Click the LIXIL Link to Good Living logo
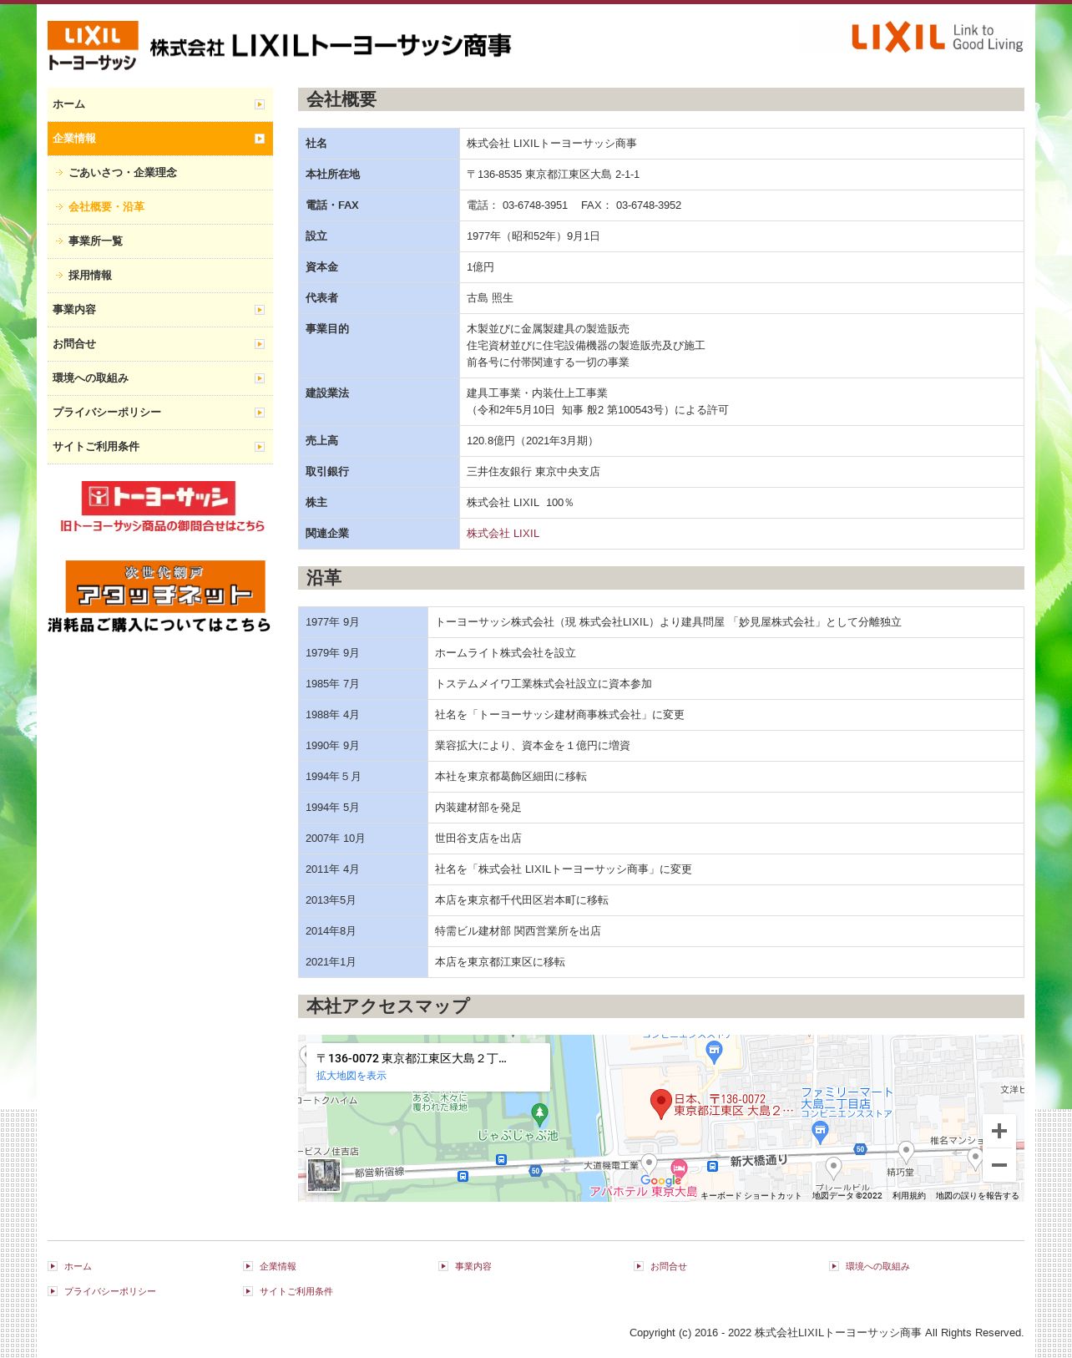 tap(937, 38)
